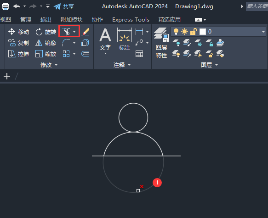
Task: Click the layer Isolate icon
Action: (x=187, y=43)
